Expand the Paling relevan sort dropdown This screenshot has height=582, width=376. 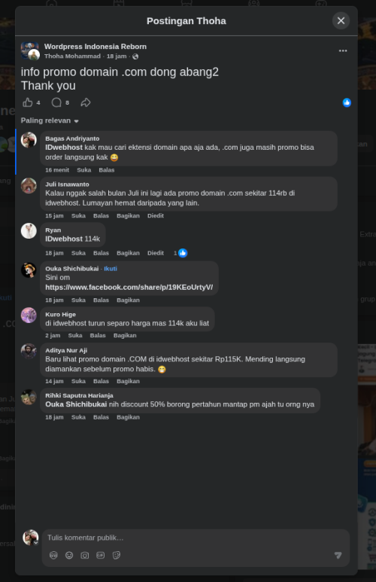[x=50, y=120]
